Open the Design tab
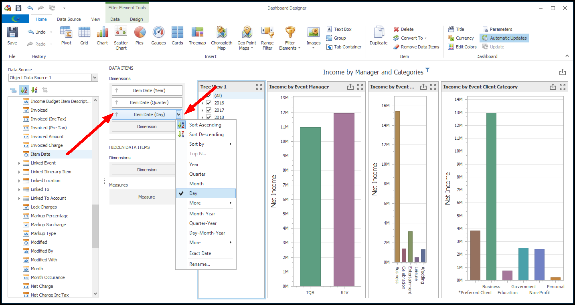 click(x=136, y=19)
